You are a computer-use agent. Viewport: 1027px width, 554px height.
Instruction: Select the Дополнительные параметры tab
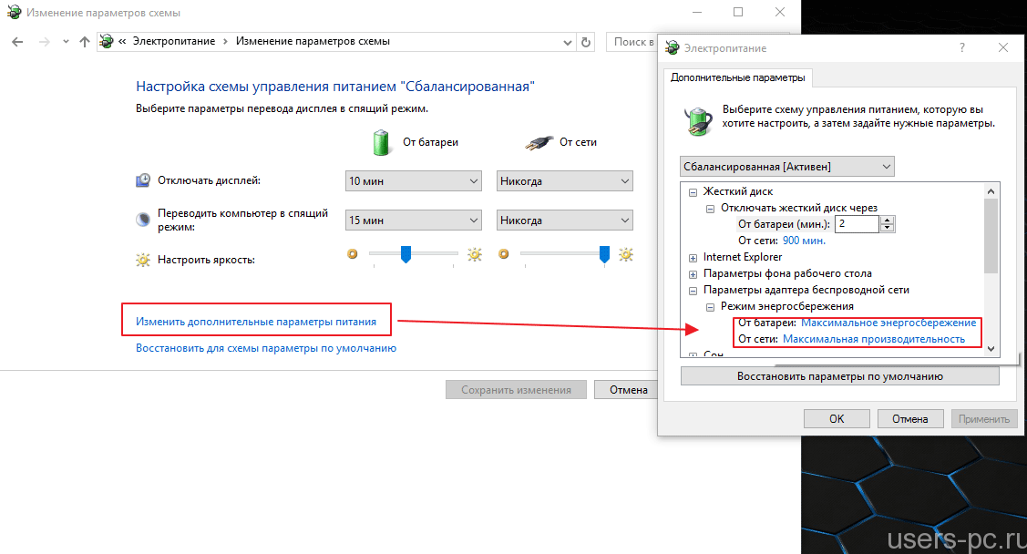tap(738, 78)
